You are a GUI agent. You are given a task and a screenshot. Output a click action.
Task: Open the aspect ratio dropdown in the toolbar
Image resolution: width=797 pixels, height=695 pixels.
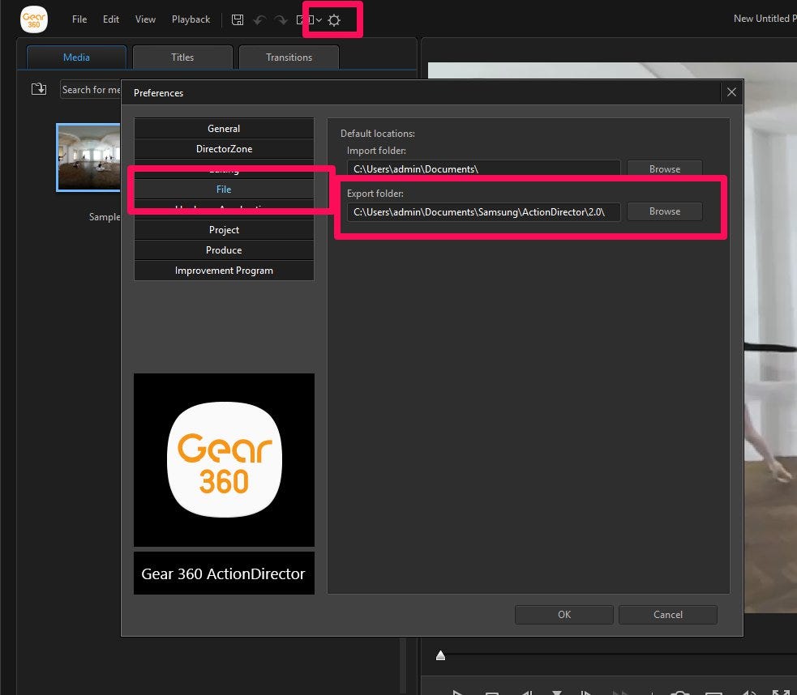(309, 20)
